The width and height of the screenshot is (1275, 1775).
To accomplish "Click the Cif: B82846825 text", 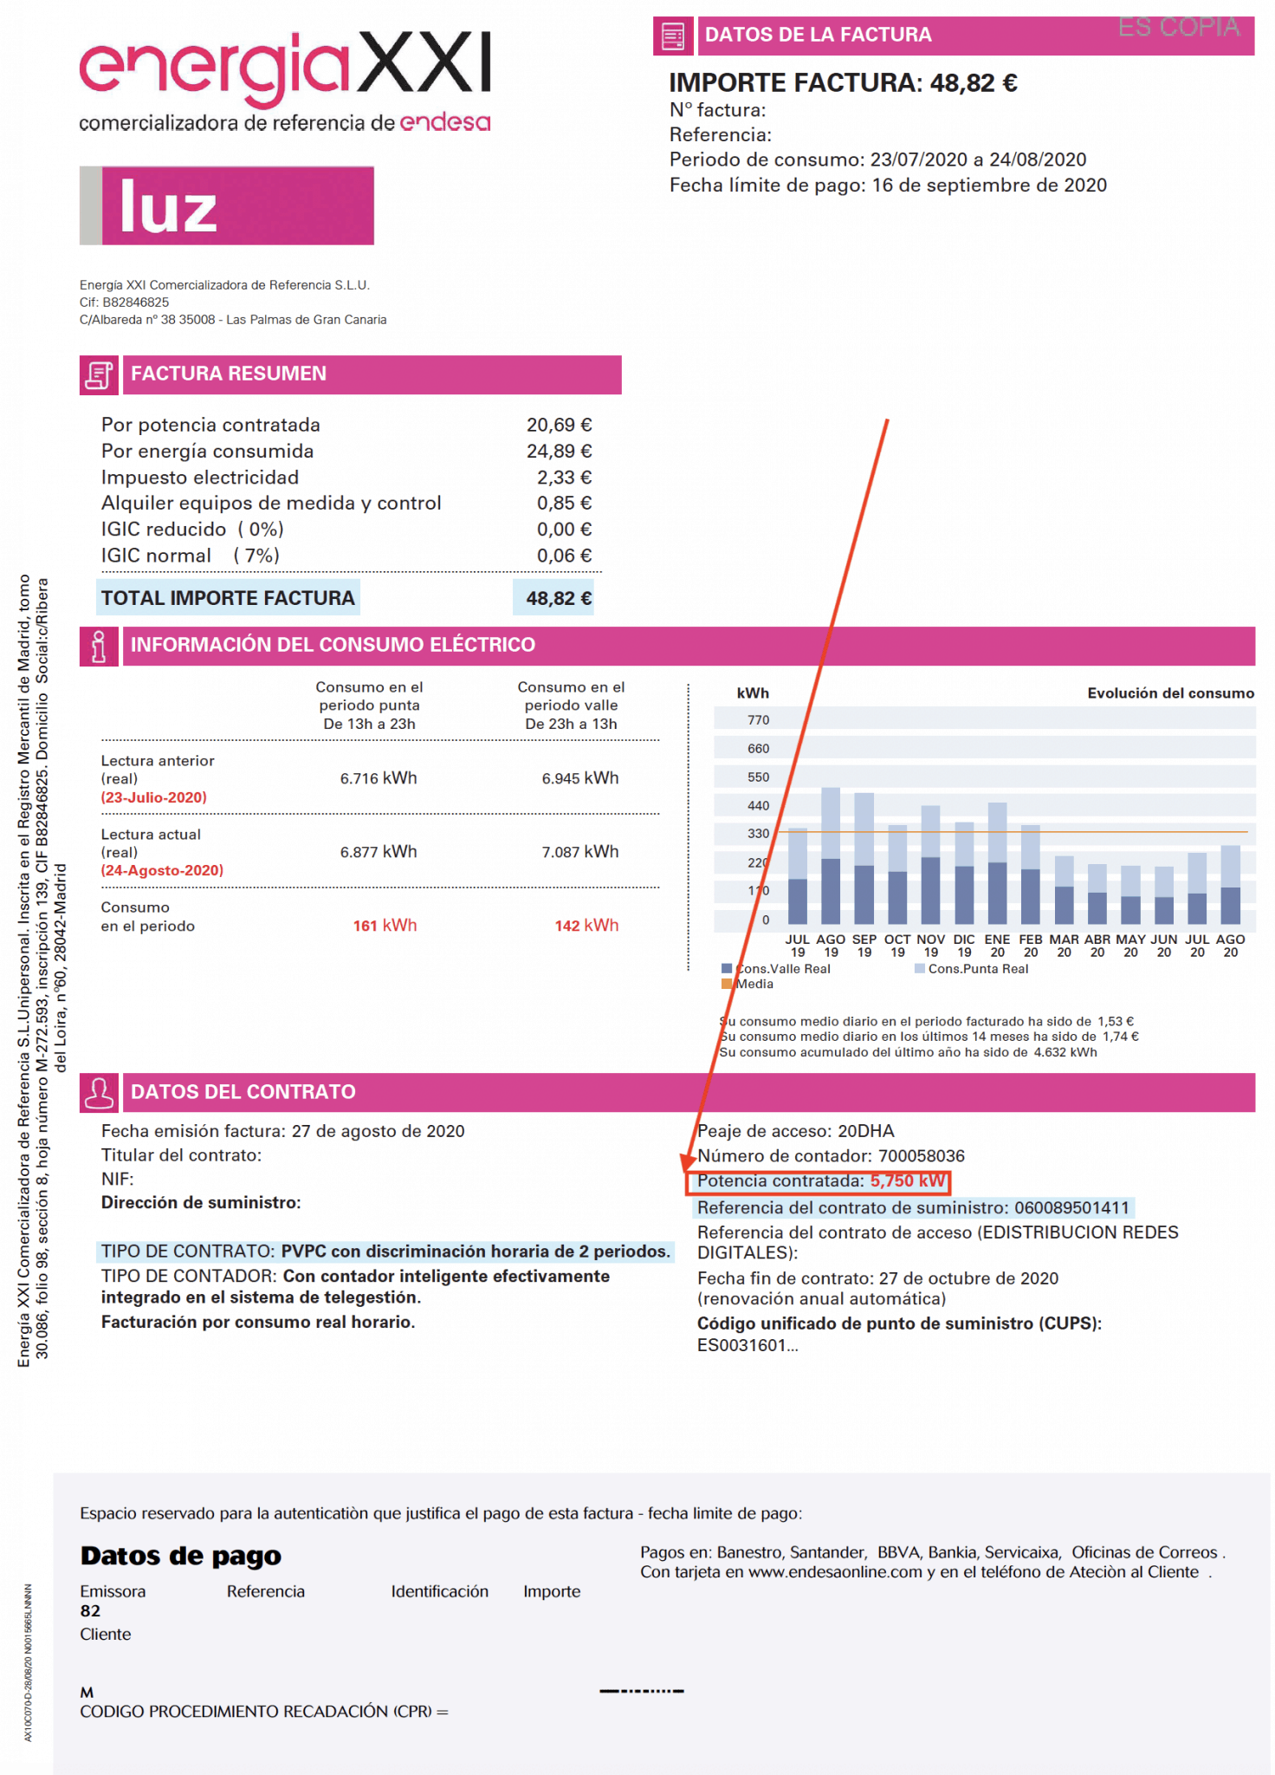I will [x=124, y=302].
